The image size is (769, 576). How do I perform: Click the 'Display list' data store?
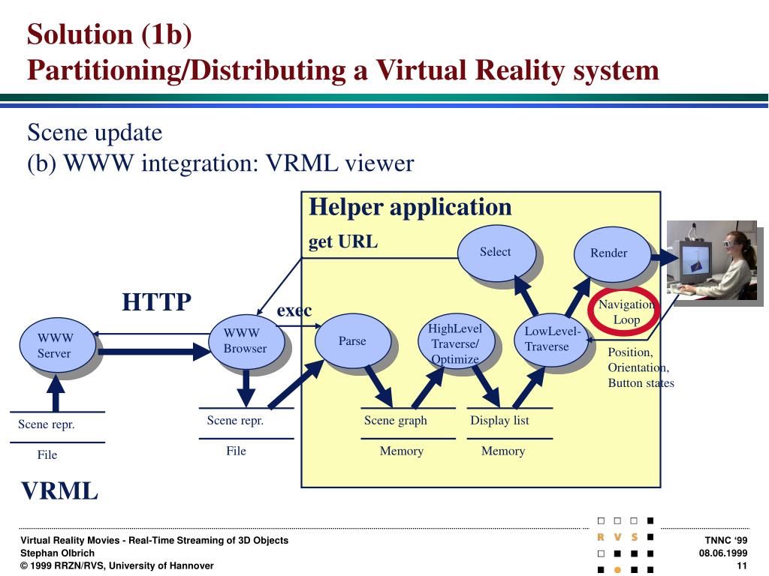pyautogui.click(x=499, y=420)
